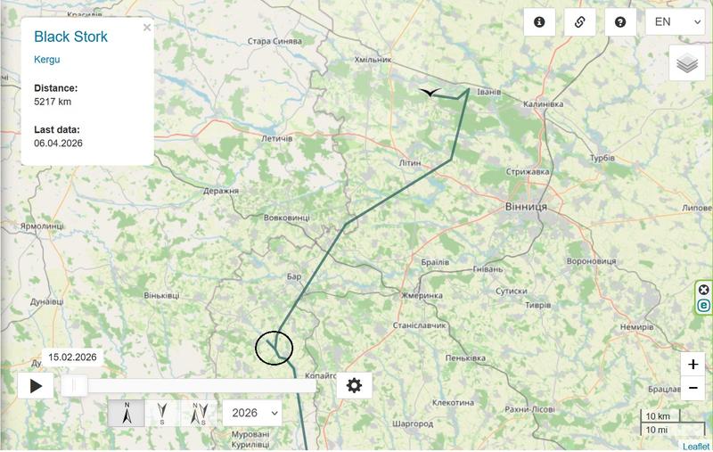The image size is (713, 452).
Task: Select both directions migration toggle
Action: [199, 413]
